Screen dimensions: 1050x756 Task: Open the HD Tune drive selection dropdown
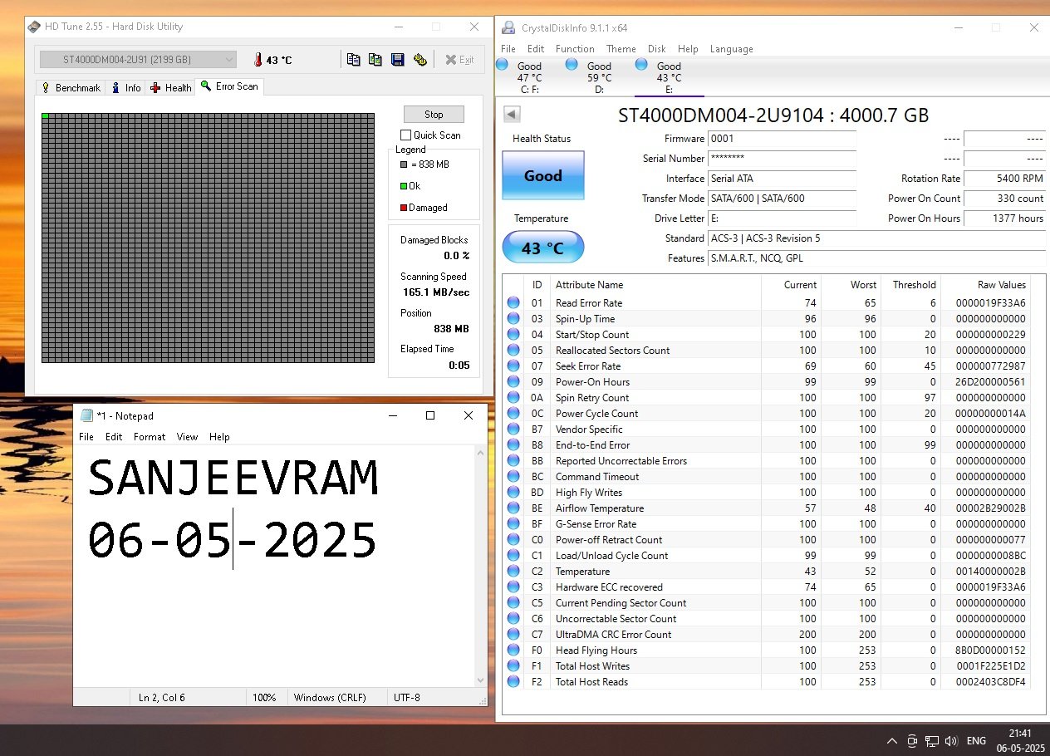tap(138, 60)
